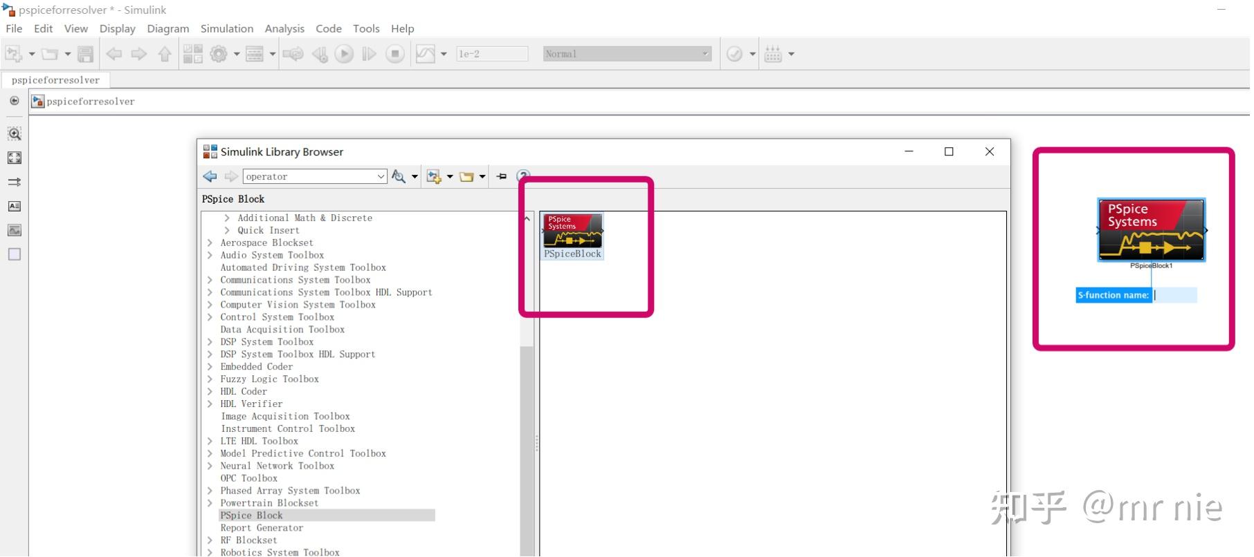Open the Model Explorer toolbar icon
Viewport: 1254px width, 557px height.
point(255,54)
